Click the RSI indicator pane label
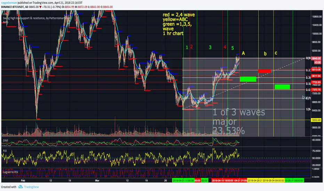The width and height of the screenshot is (324, 191). [5, 151]
